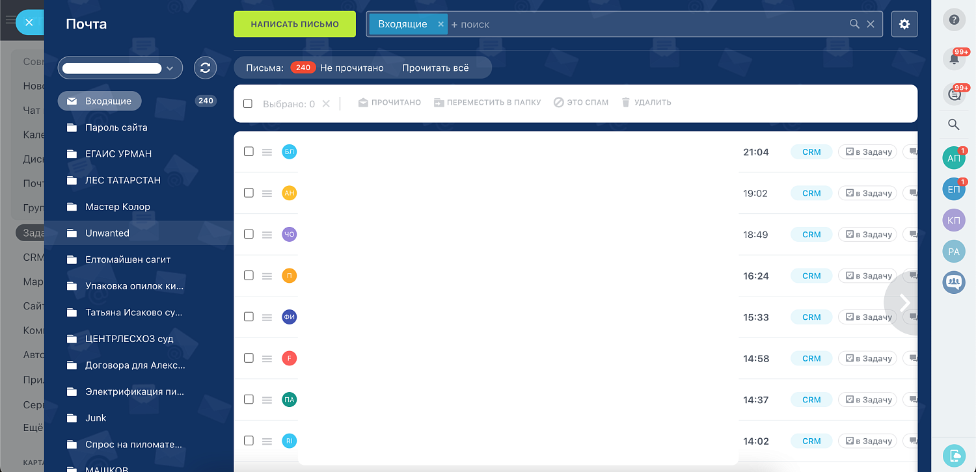Open the Junk folder
Screen dimensions: 976x472
point(95,417)
